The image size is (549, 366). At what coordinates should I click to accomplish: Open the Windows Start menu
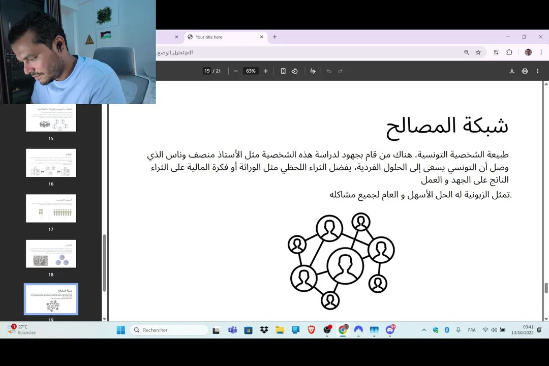(x=121, y=330)
